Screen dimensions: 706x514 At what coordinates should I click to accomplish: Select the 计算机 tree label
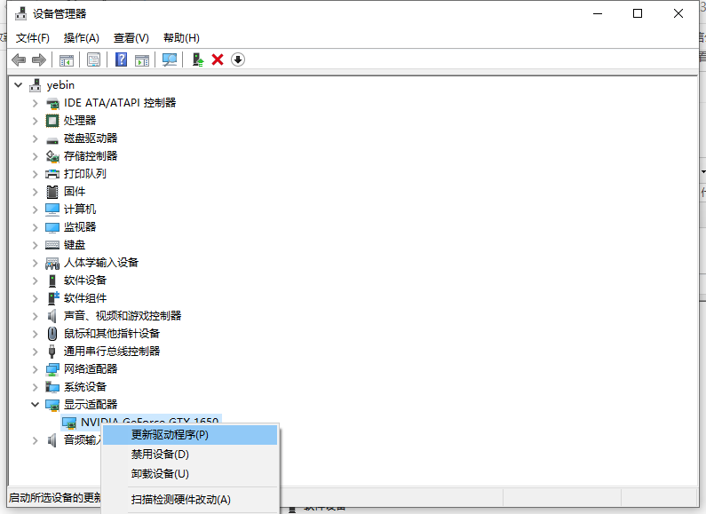[x=80, y=210]
